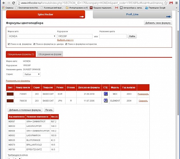Image resolution: width=180 pixels, height=159 pixels.
Task: Collapse formula 766930 via Свернуть link
Action: point(143,101)
